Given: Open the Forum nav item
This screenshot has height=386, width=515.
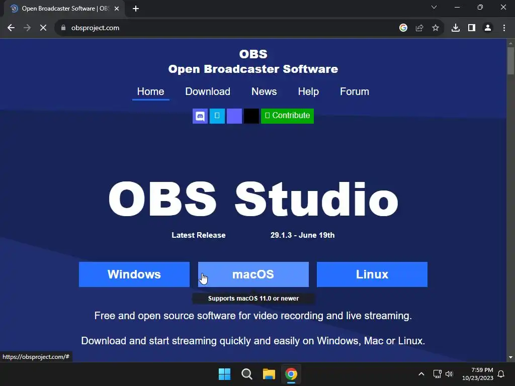Looking at the screenshot, I should click(x=355, y=91).
